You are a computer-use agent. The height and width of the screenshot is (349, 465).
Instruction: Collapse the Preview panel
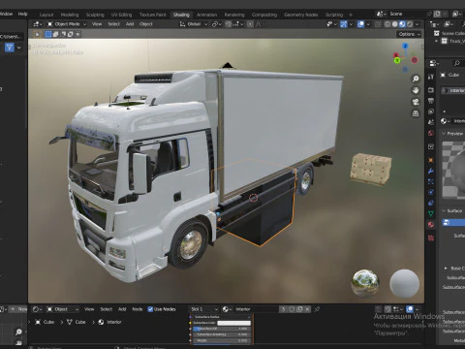point(444,134)
